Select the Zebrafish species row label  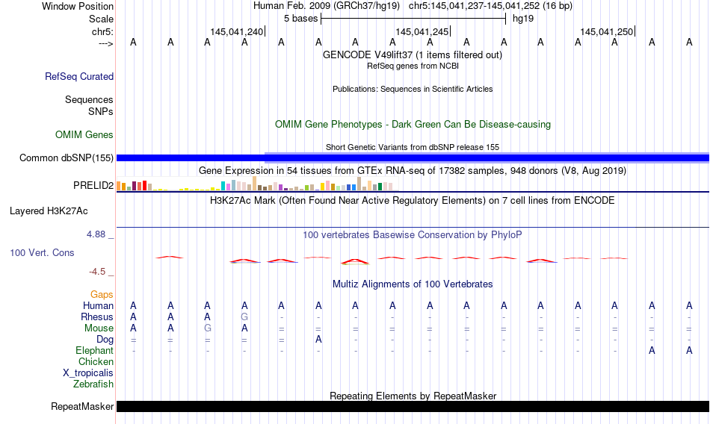coord(93,384)
